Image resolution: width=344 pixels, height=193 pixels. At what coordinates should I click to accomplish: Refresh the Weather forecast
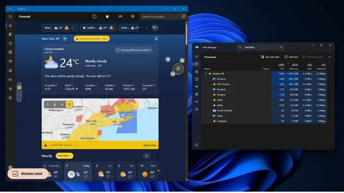pyautogui.click(x=95, y=17)
